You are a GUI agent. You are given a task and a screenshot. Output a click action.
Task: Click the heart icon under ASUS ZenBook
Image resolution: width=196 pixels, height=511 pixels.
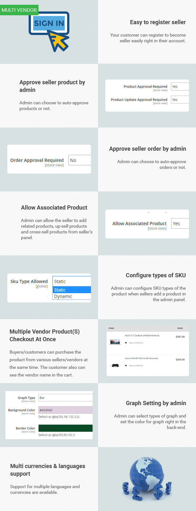click(x=126, y=343)
